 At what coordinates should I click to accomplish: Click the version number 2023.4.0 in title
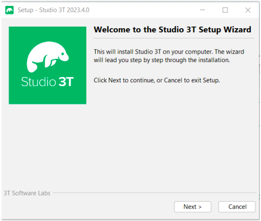tap(78, 10)
